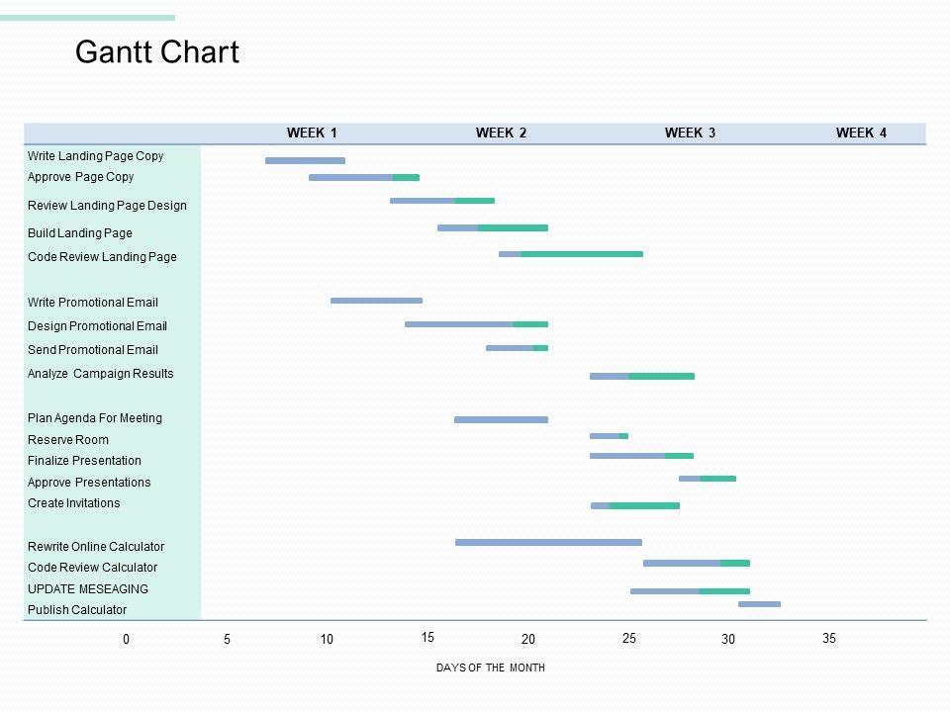
Task: Click the Code Review Landing Page bar
Action: (571, 254)
